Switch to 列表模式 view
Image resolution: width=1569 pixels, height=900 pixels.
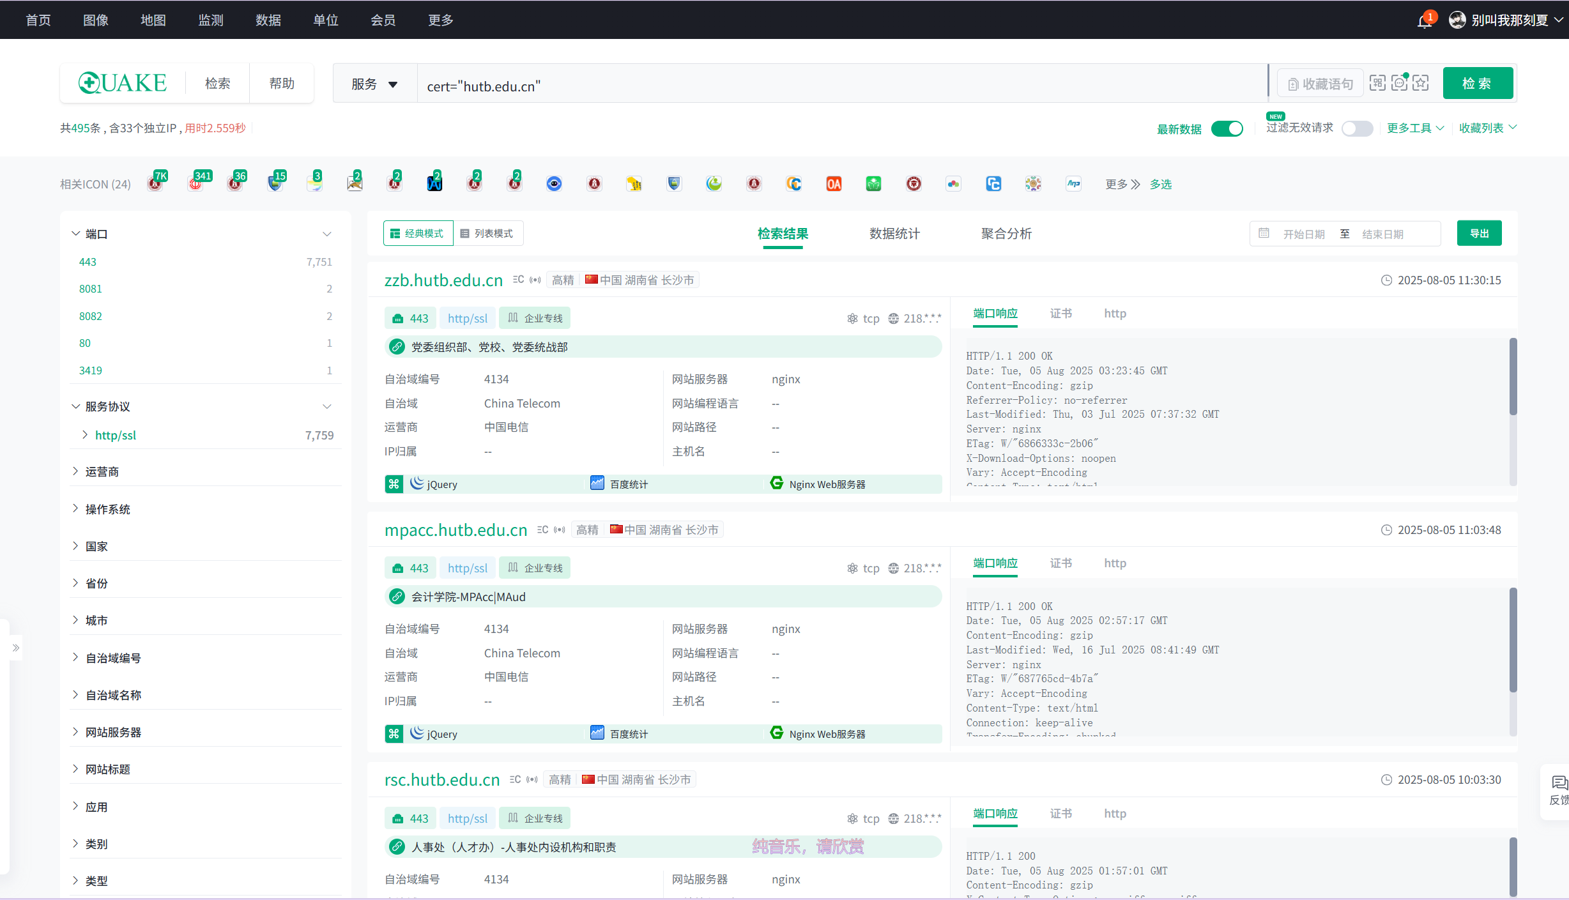pyautogui.click(x=487, y=234)
